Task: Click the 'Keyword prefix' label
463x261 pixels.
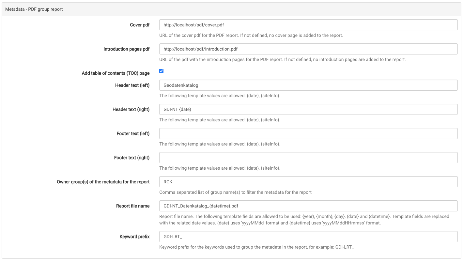Action: (x=134, y=237)
